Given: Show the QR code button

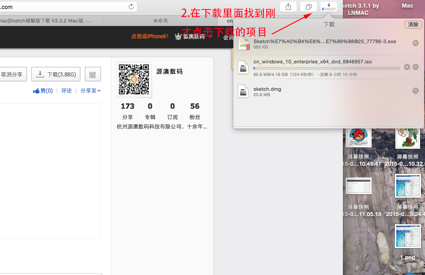Looking at the screenshot, I should pyautogui.click(x=93, y=74).
